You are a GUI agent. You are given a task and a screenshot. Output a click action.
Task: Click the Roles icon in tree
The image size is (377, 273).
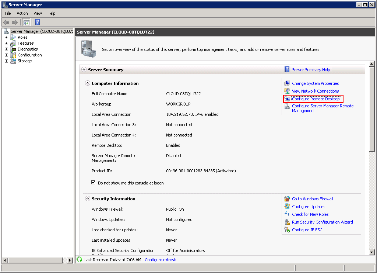(x=13, y=37)
